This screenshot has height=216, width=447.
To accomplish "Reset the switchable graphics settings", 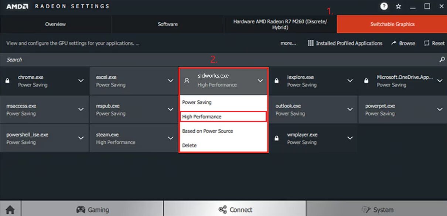I will [434, 43].
